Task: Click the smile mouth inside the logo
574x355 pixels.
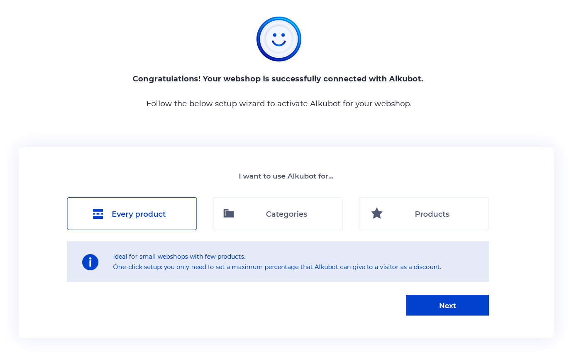Action: (279, 43)
